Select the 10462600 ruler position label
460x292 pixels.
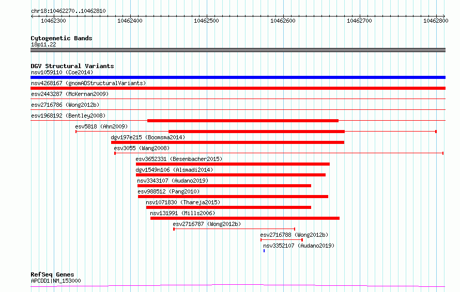point(283,21)
